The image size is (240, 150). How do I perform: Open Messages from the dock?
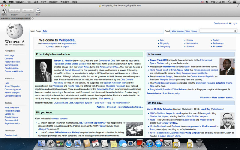tap(123, 144)
